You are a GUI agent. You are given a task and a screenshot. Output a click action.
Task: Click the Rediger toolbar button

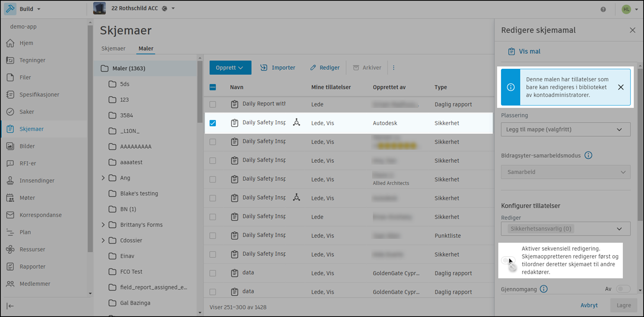(325, 68)
